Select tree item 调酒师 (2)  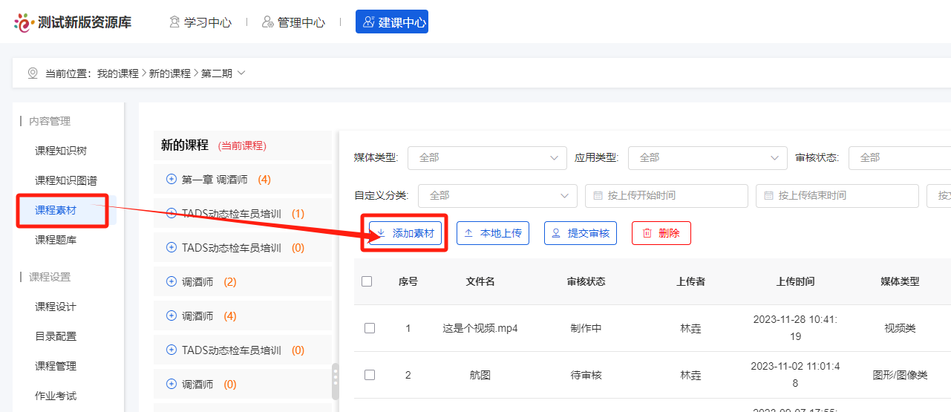point(209,282)
